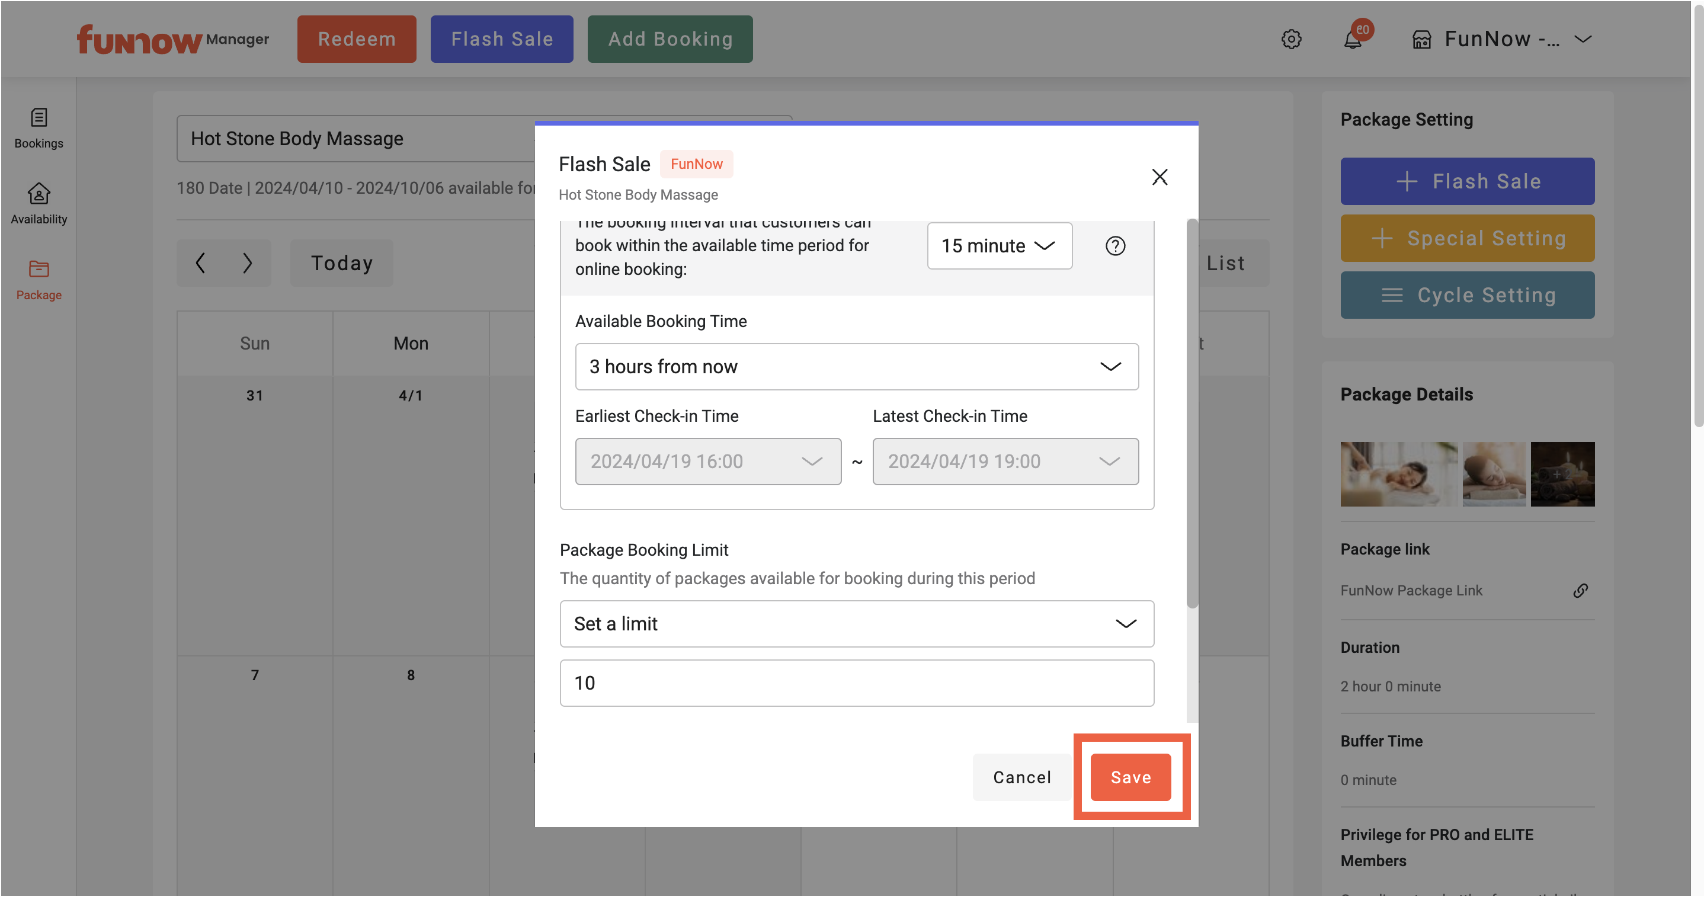
Task: Click the booking interval help icon
Action: [1115, 245]
